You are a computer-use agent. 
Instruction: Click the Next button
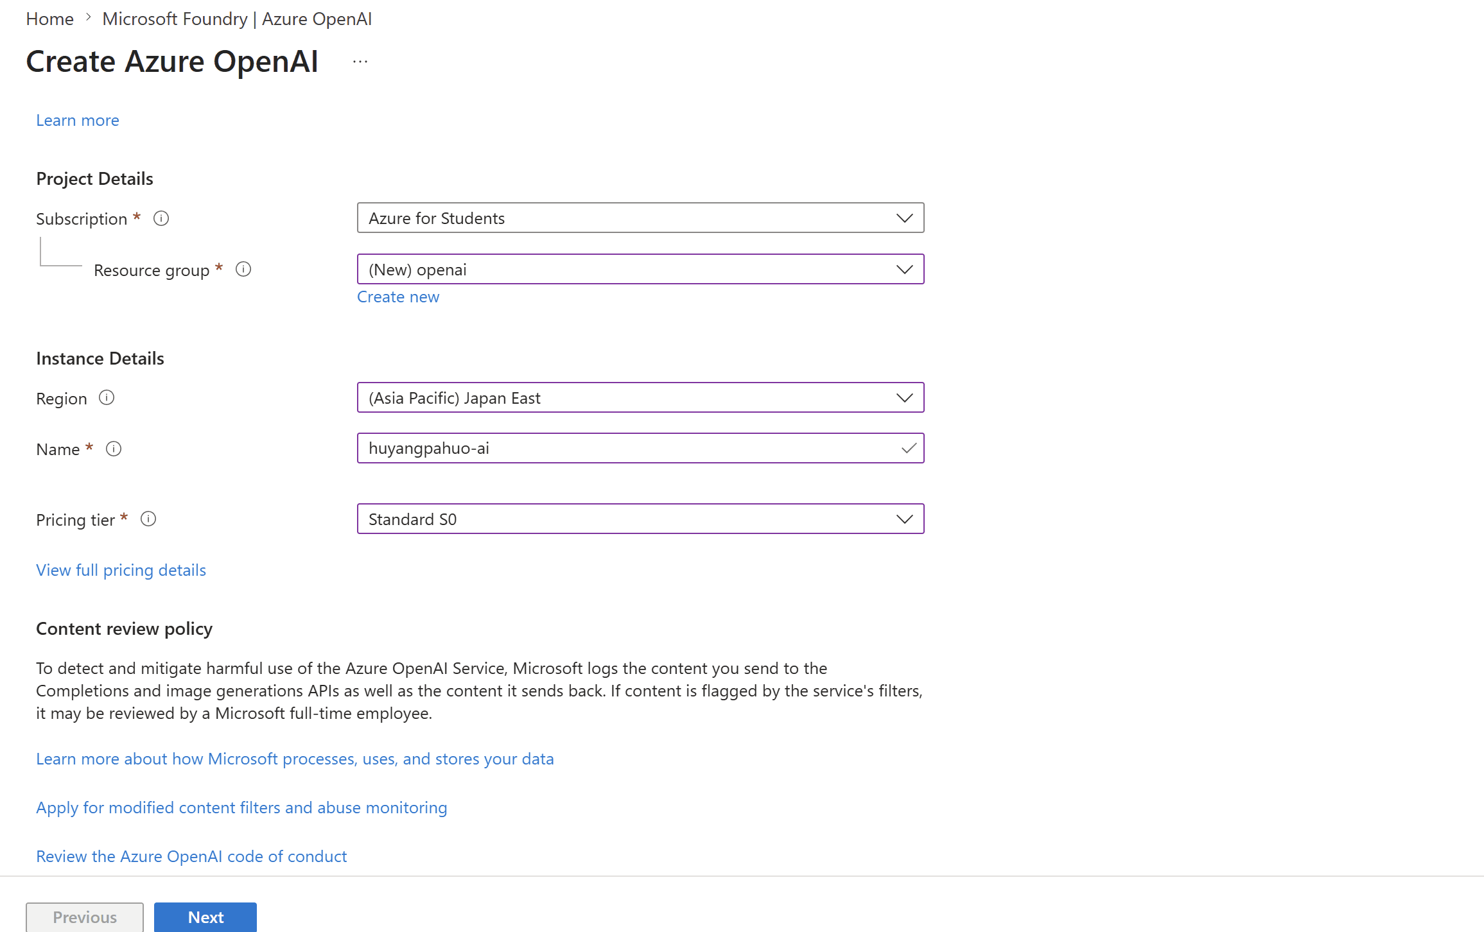205,917
